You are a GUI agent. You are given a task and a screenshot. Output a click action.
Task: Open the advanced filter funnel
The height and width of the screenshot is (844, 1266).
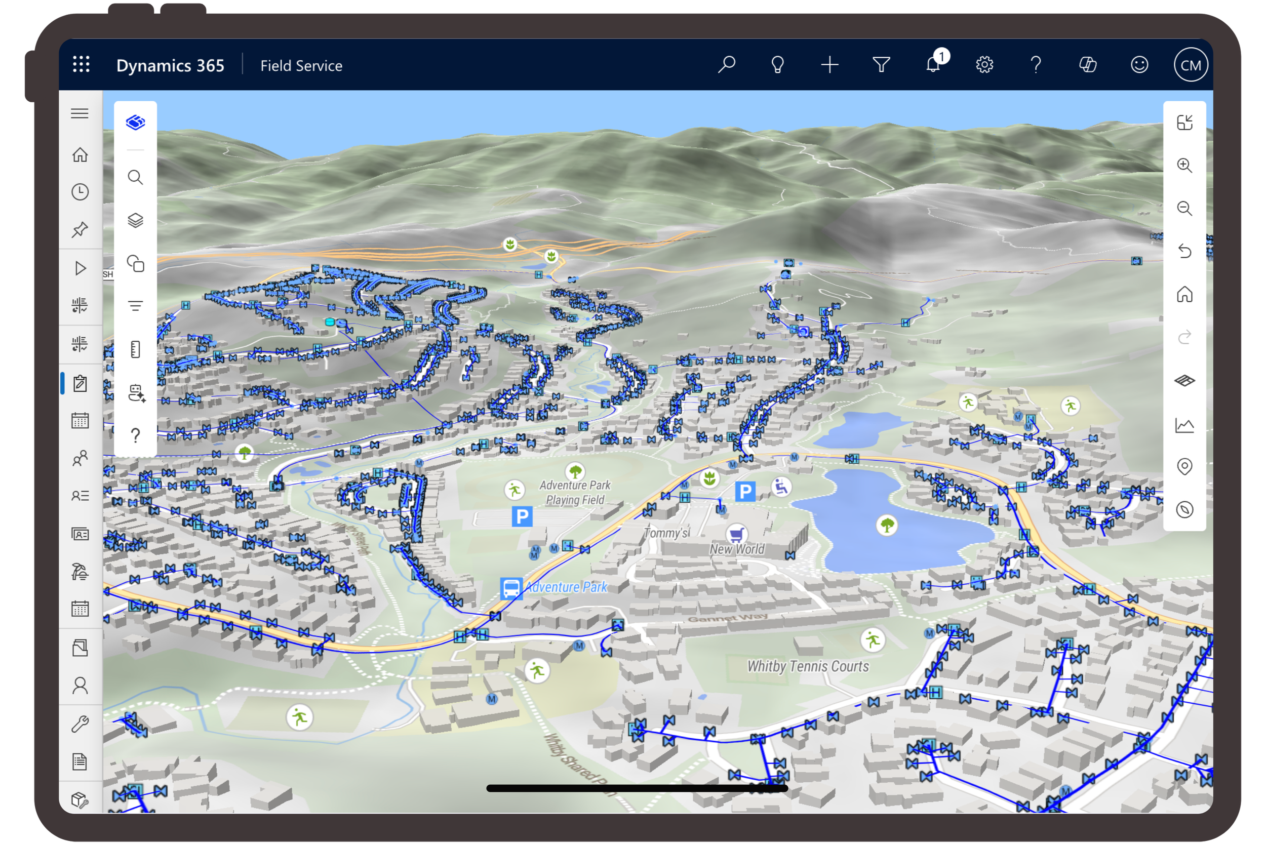click(x=881, y=65)
